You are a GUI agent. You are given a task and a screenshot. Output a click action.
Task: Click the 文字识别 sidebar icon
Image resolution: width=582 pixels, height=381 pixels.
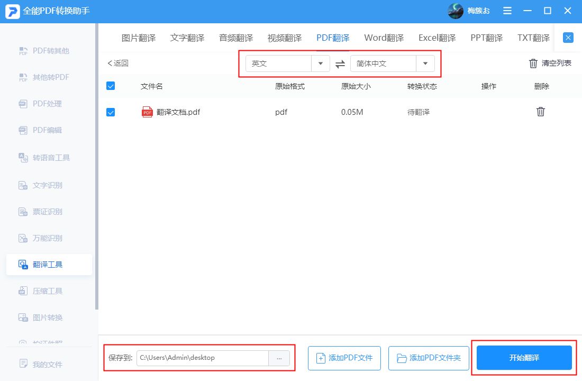tap(23, 185)
